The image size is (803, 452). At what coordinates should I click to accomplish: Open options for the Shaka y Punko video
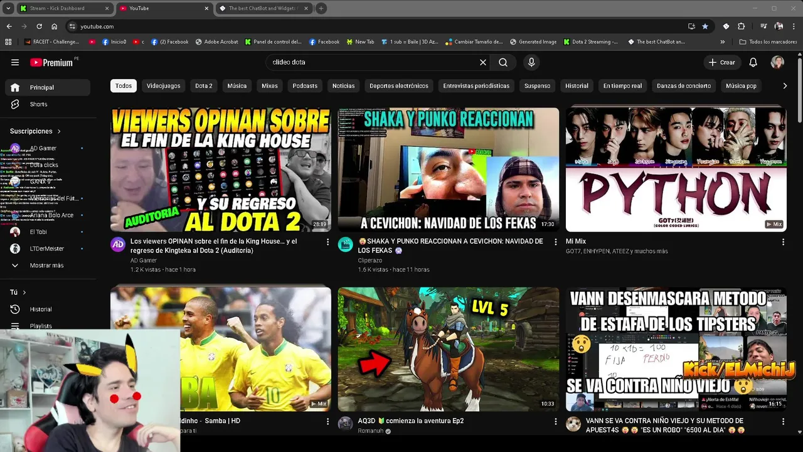tap(555, 242)
